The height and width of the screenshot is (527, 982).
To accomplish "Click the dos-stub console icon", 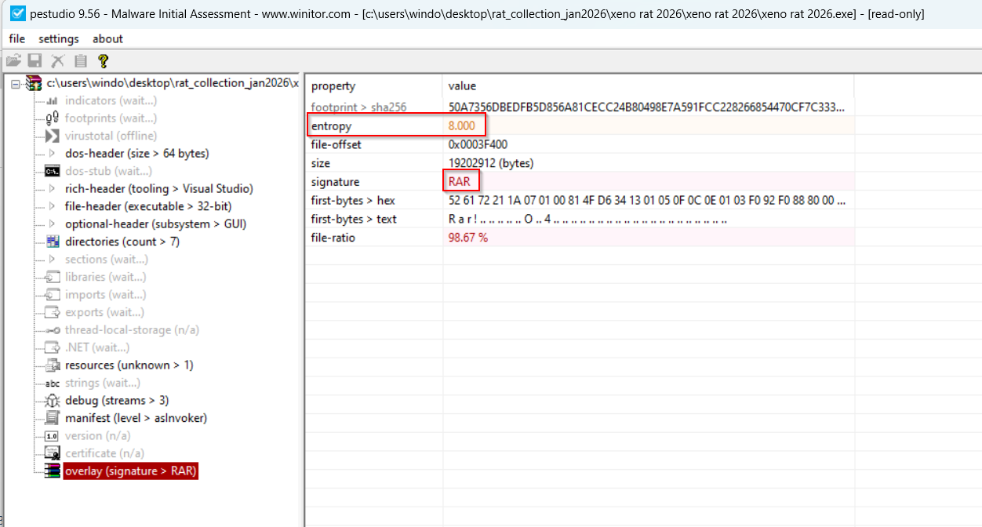I will (50, 171).
